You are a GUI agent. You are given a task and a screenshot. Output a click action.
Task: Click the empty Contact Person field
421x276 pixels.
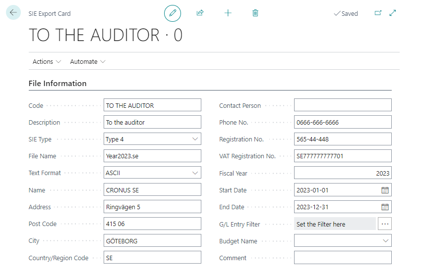(343, 105)
